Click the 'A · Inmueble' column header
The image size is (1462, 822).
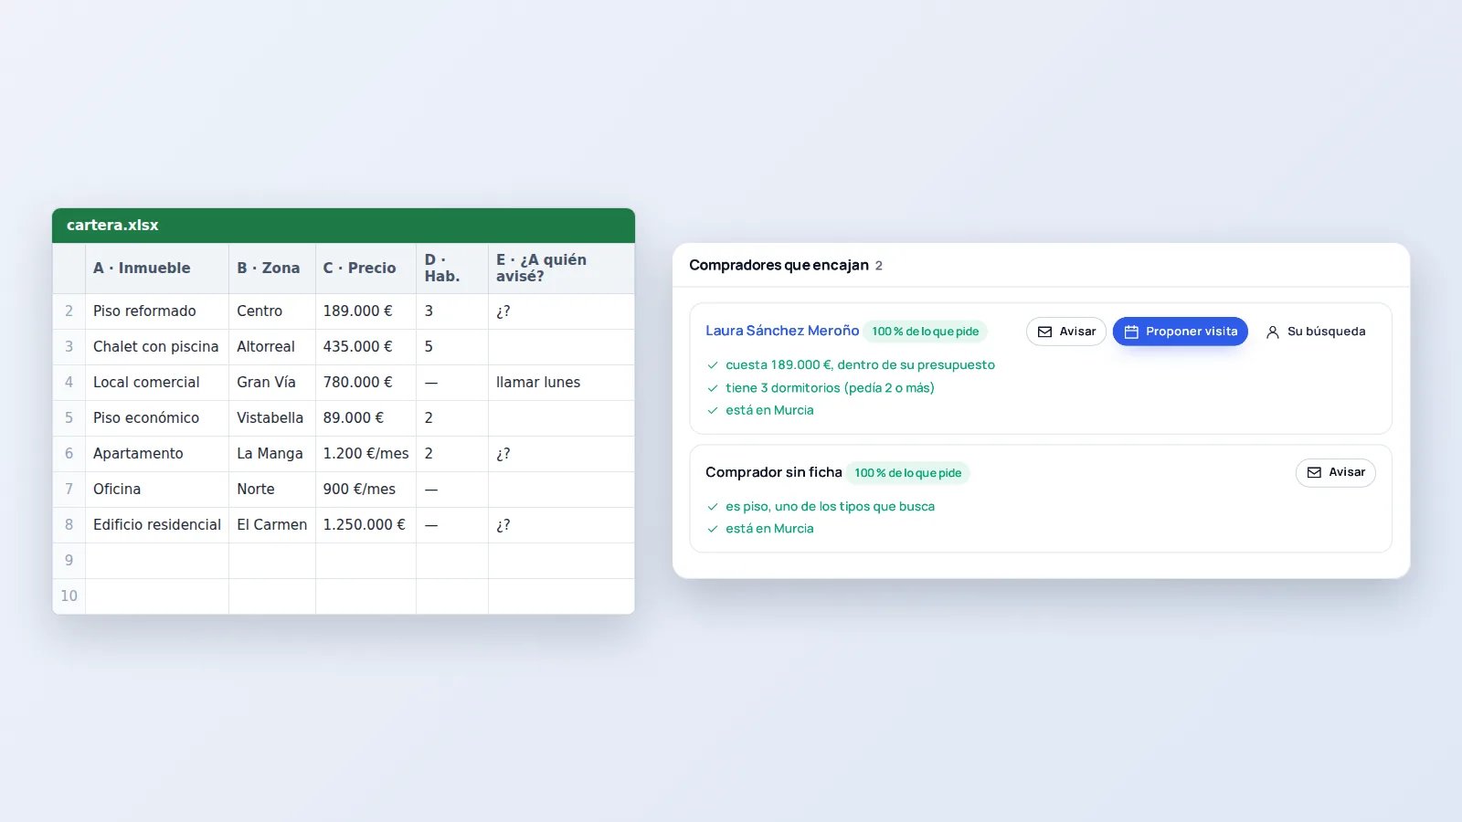157,269
